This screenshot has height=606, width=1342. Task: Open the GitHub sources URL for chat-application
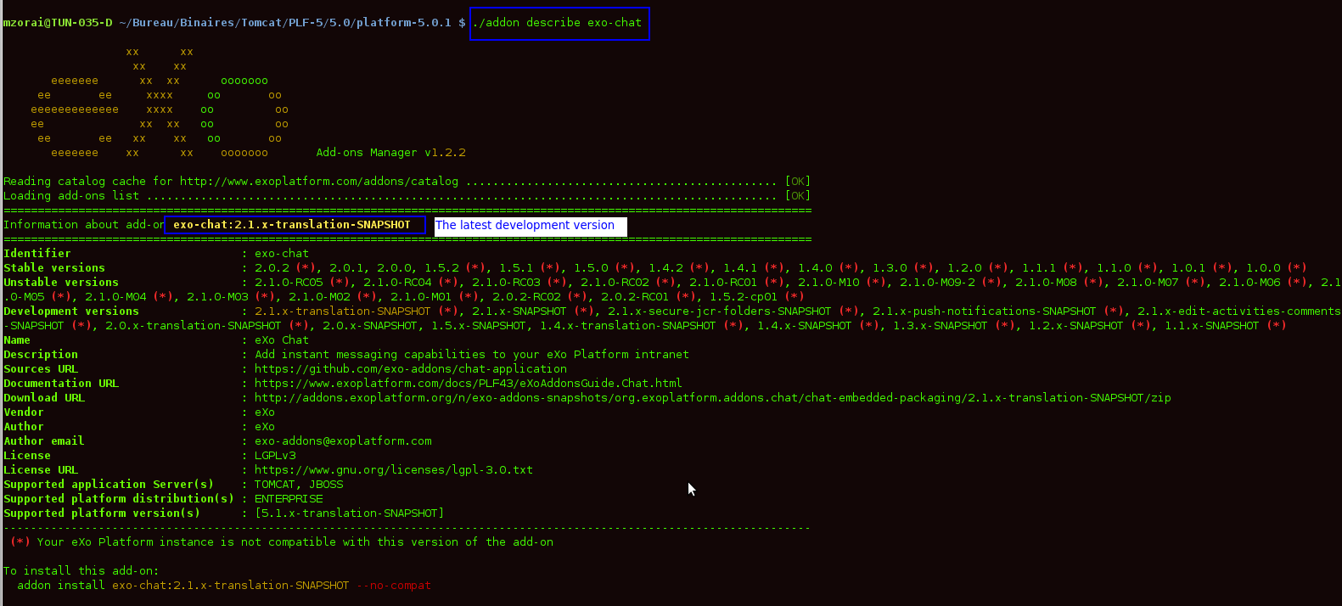pos(411,369)
